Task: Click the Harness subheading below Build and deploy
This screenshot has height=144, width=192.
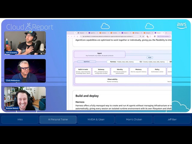Action: click(x=80, y=102)
